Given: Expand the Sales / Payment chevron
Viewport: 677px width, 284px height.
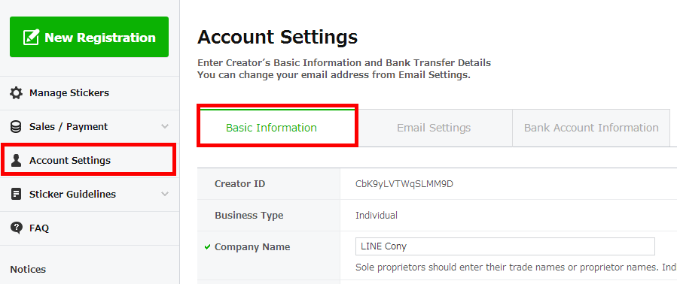Looking at the screenshot, I should tap(164, 127).
